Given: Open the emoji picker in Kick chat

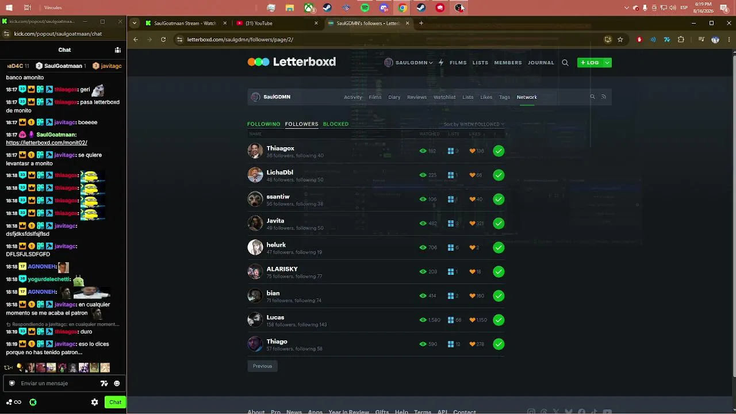Looking at the screenshot, I should (117, 384).
